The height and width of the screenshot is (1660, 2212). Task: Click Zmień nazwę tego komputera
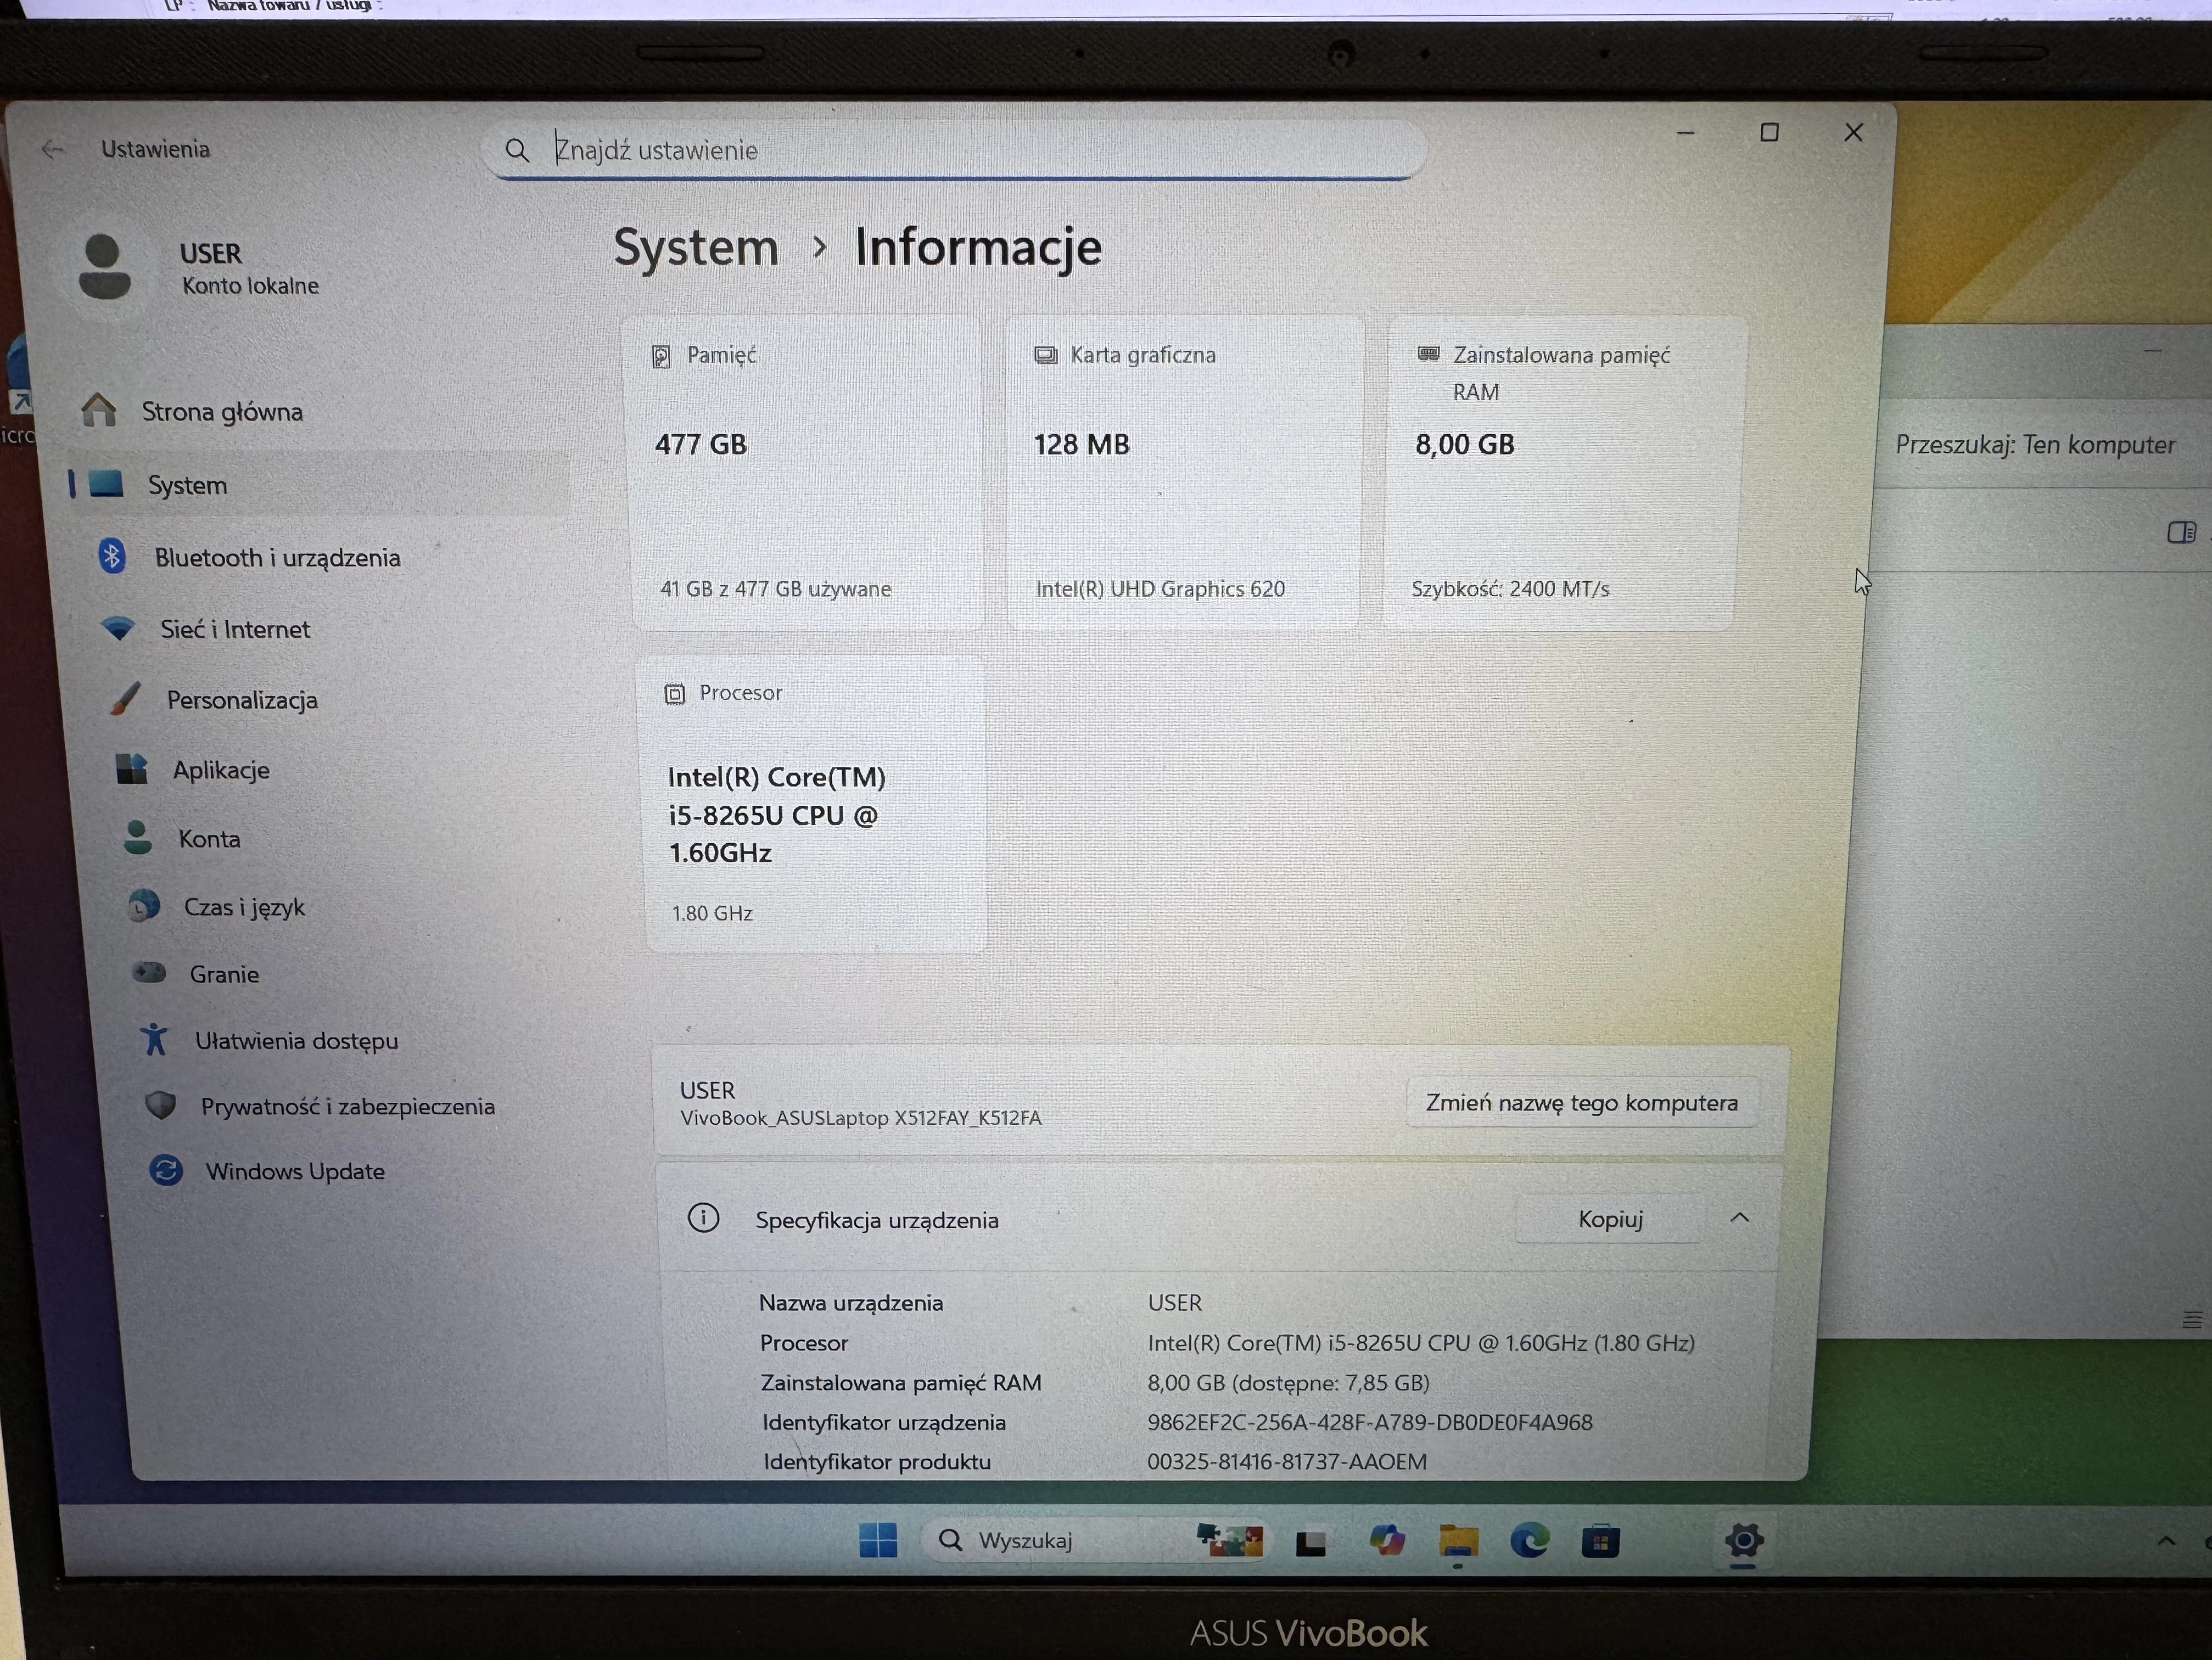(1583, 1103)
